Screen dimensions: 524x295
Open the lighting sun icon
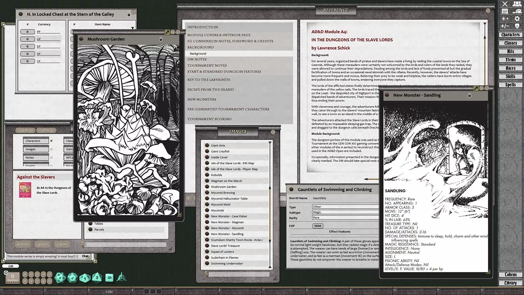[x=505, y=18]
